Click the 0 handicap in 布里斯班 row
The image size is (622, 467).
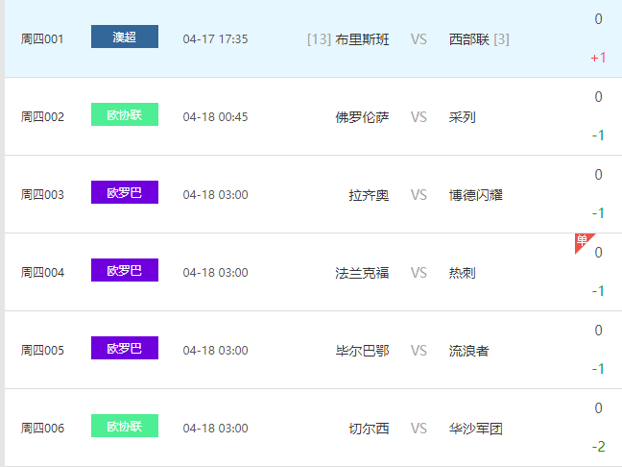click(x=599, y=19)
